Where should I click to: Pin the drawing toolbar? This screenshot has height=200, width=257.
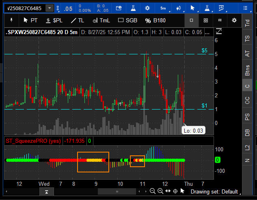11,20
